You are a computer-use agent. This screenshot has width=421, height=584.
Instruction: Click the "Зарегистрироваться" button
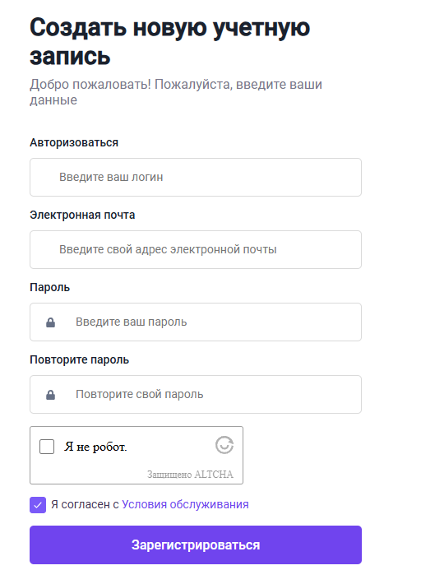click(196, 545)
